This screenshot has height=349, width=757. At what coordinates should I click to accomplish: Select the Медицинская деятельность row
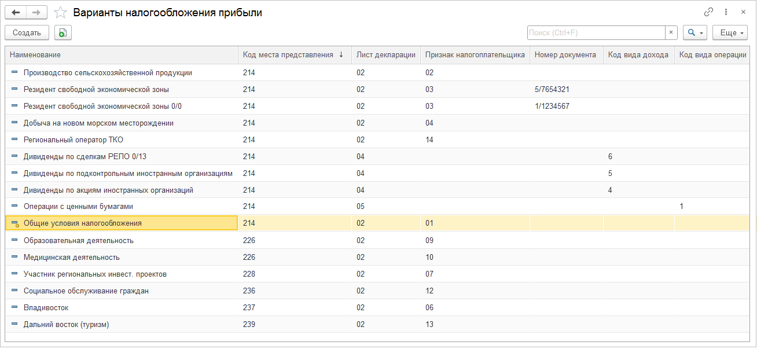[x=72, y=258]
